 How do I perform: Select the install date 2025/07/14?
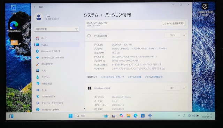pyautogui.click(x=118, y=105)
